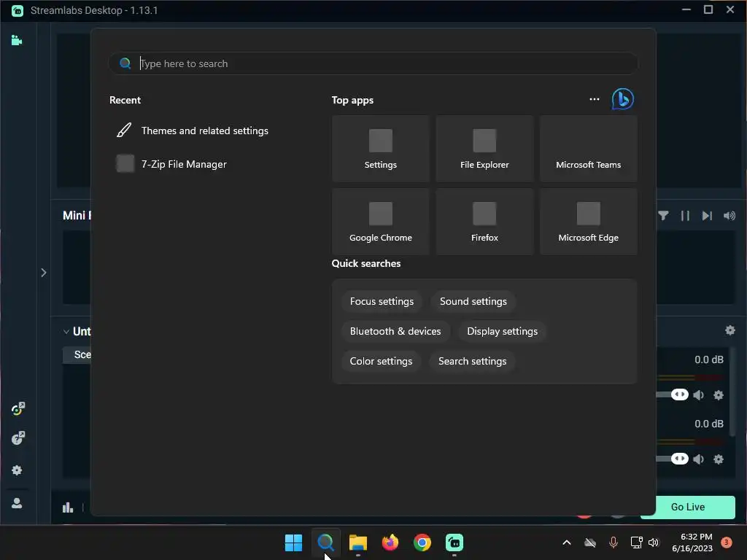This screenshot has width=747, height=560.
Task: Open Bing Chat icon in search panel
Action: (x=623, y=99)
